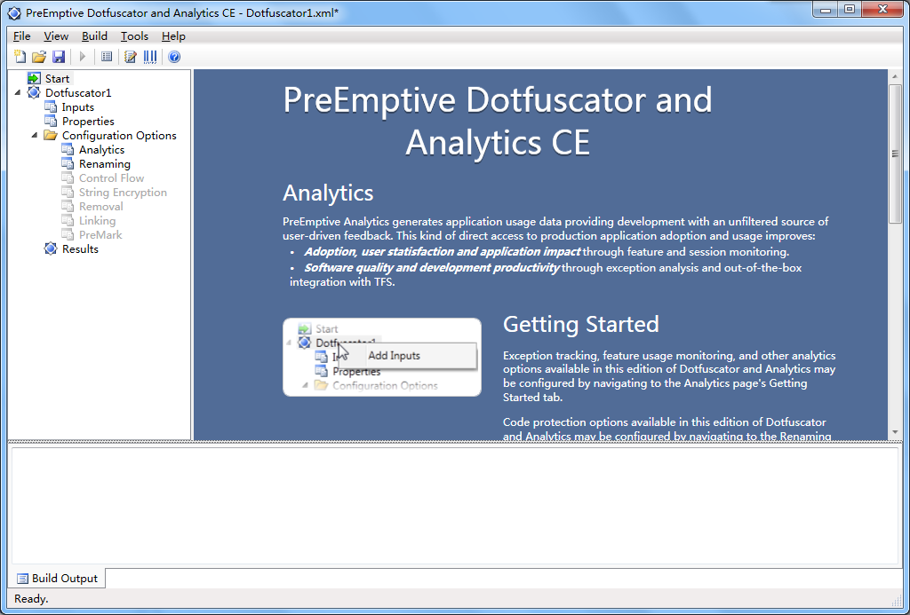Viewport: 910px width, 615px height.
Task: Open the Help menu
Action: [x=173, y=35]
